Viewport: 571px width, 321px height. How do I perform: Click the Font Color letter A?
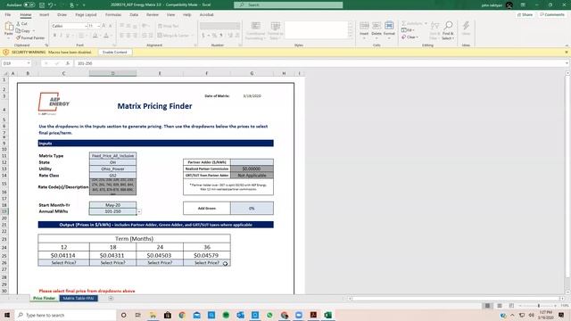click(x=106, y=36)
